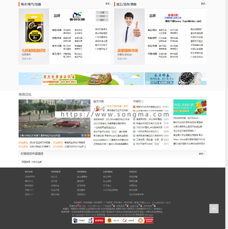Open the hot-list article with count 1072
228x229 pixels.
pyautogui.click(x=148, y=144)
